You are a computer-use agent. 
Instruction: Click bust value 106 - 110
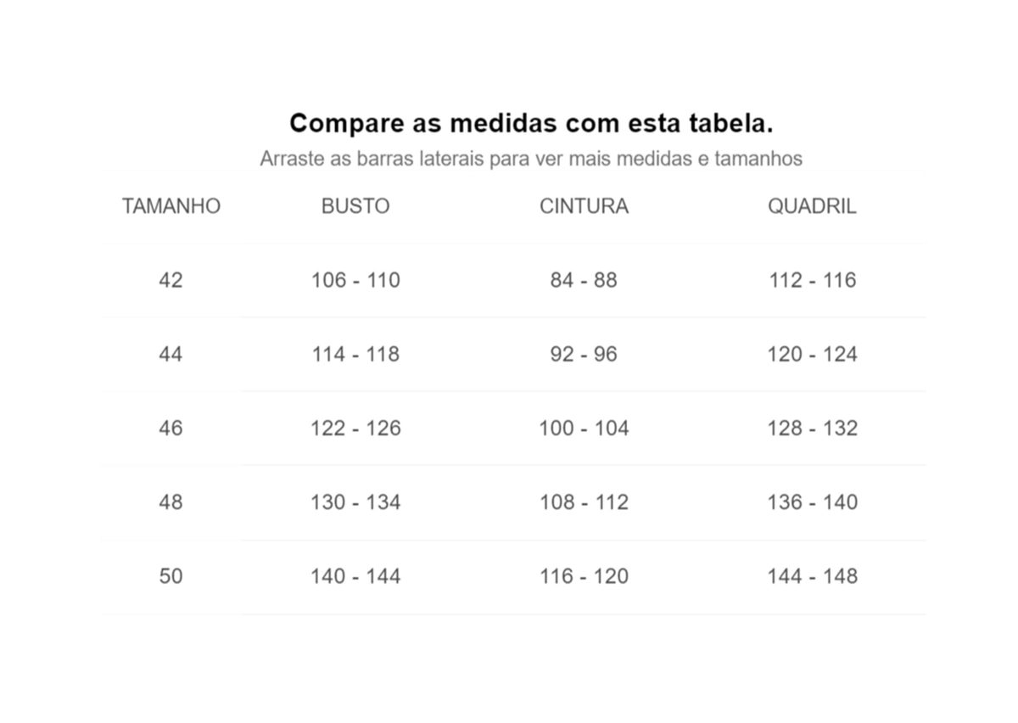(355, 280)
